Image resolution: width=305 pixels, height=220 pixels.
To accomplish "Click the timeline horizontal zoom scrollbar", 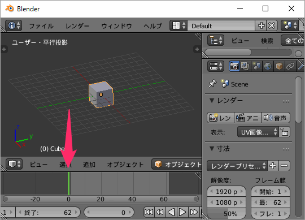I will pos(101,199).
